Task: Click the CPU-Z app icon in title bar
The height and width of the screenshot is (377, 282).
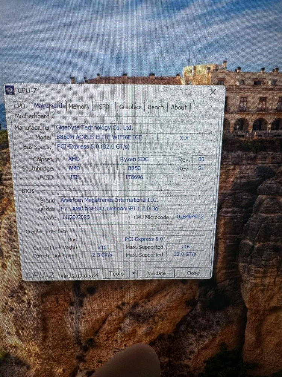Action: pyautogui.click(x=10, y=90)
